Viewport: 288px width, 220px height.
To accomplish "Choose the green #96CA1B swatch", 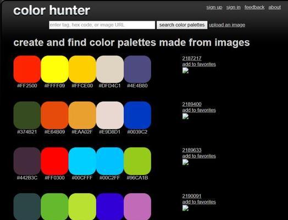I will (x=137, y=161).
